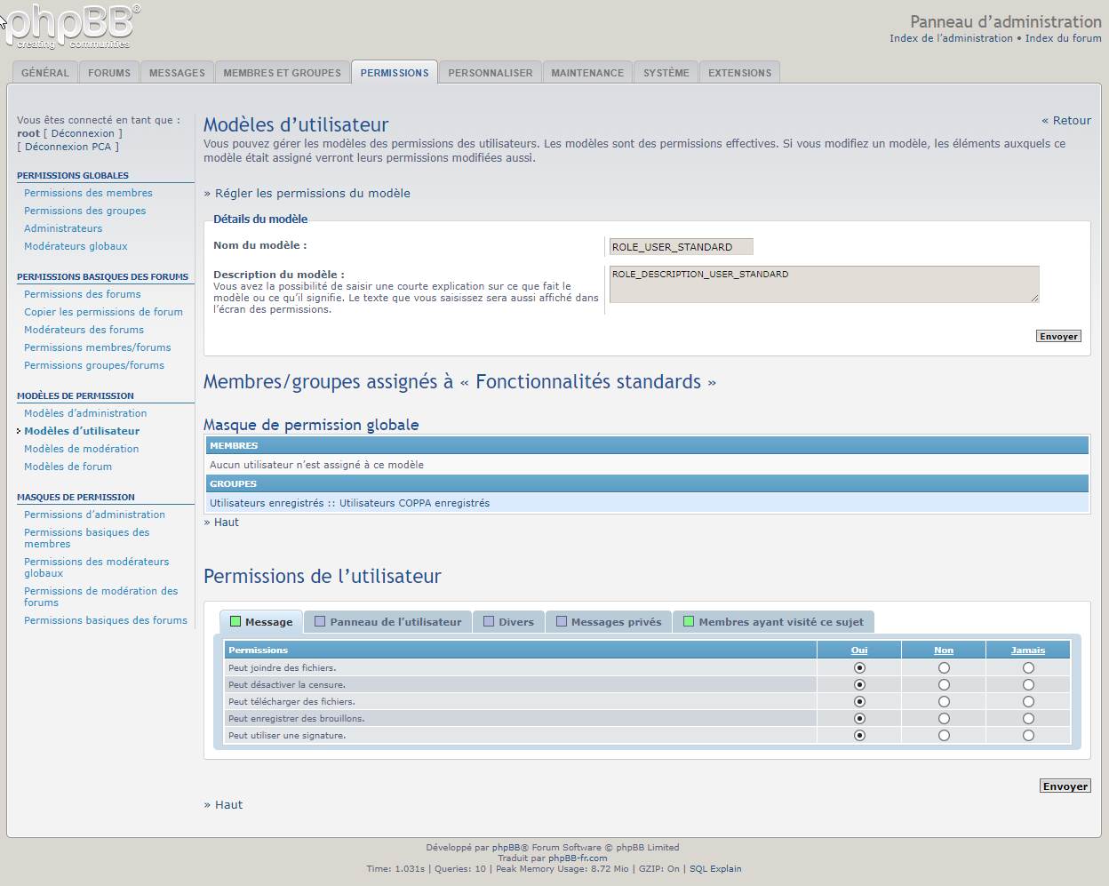The height and width of the screenshot is (886, 1109).
Task: Open Utilisateurs enregistrés group link
Action: tap(267, 503)
